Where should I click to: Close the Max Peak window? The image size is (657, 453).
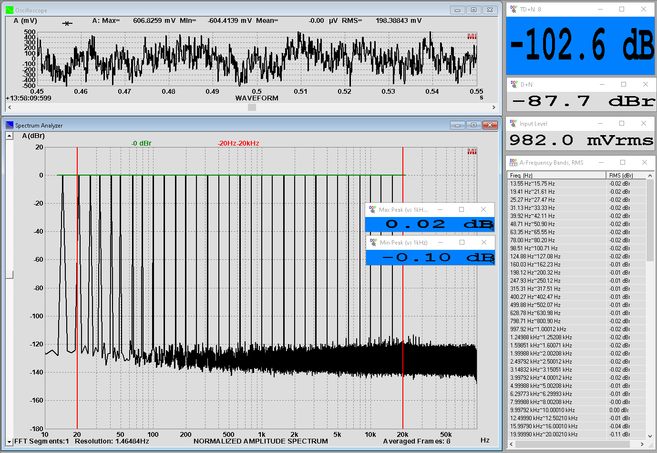(483, 209)
